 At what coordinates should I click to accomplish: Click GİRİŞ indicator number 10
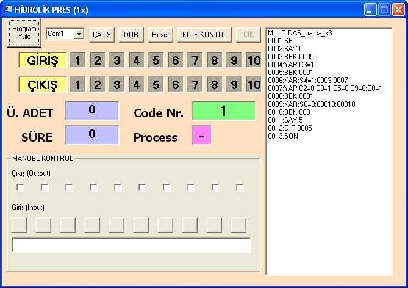[x=253, y=60]
